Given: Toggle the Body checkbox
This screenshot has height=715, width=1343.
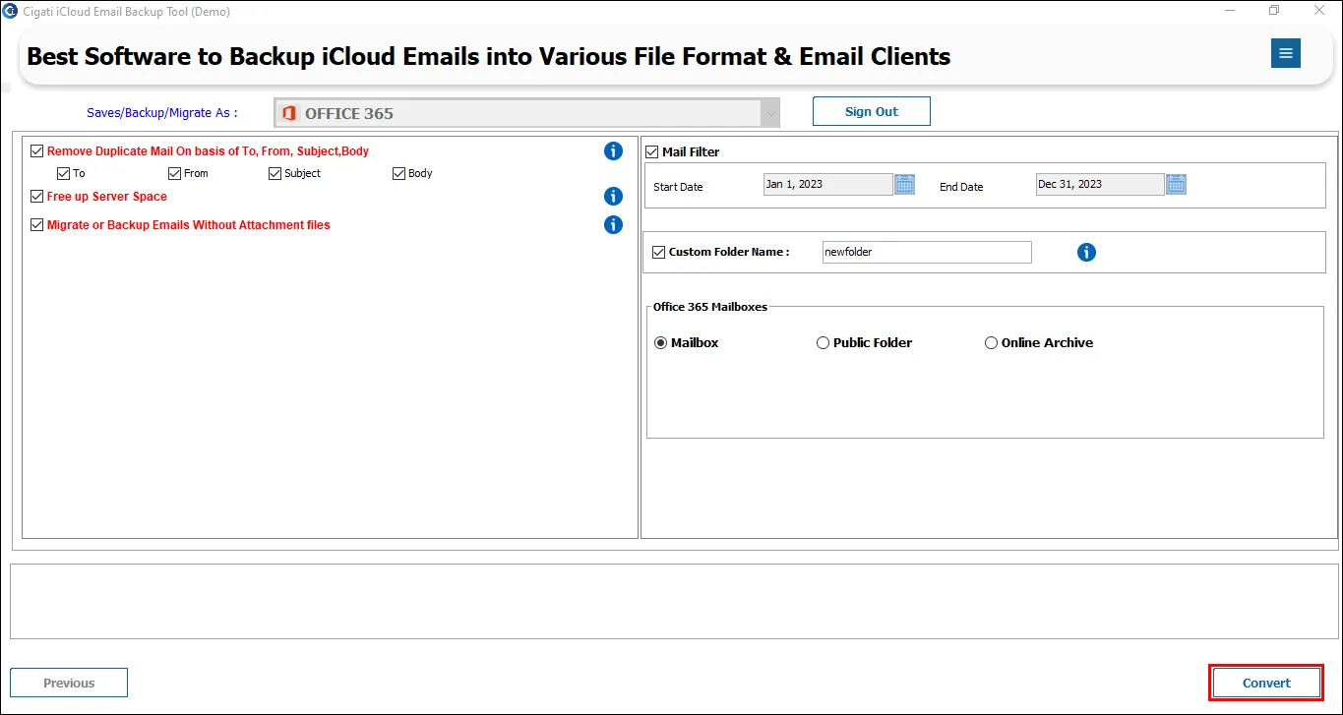Looking at the screenshot, I should (x=399, y=174).
